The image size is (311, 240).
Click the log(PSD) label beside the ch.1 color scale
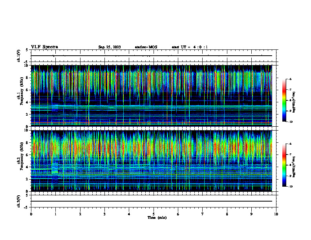pyautogui.click(x=294, y=102)
